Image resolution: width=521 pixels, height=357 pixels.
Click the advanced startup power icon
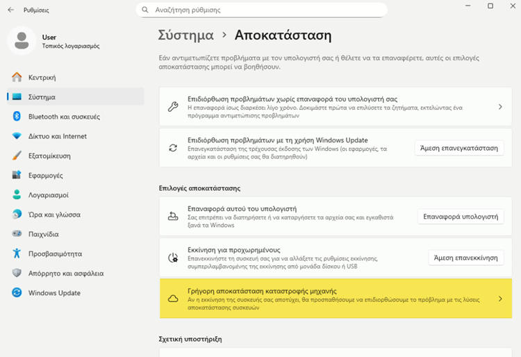tap(173, 258)
